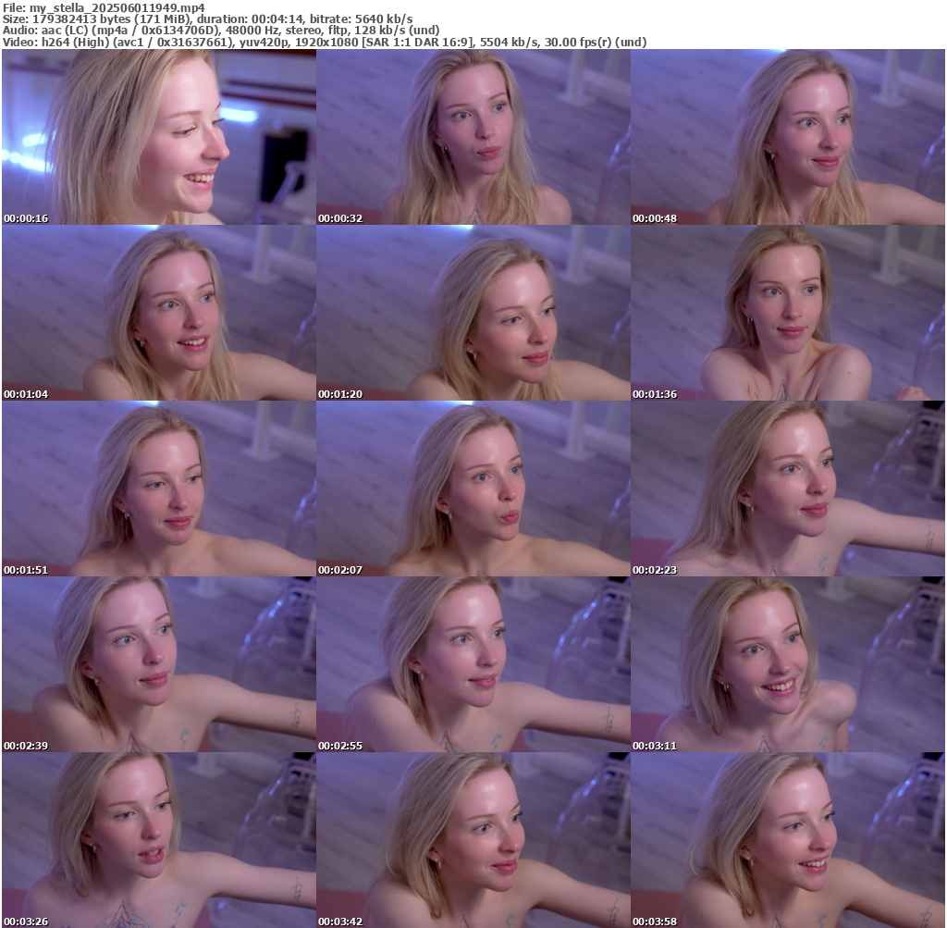View the frame stamped 00:03:26
Image resolution: width=947 pixels, height=928 pixels.
pos(159,840)
